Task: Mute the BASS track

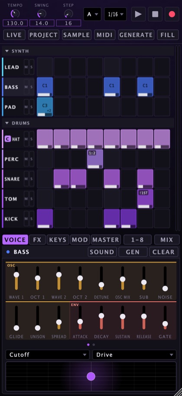Action: (x=26, y=87)
